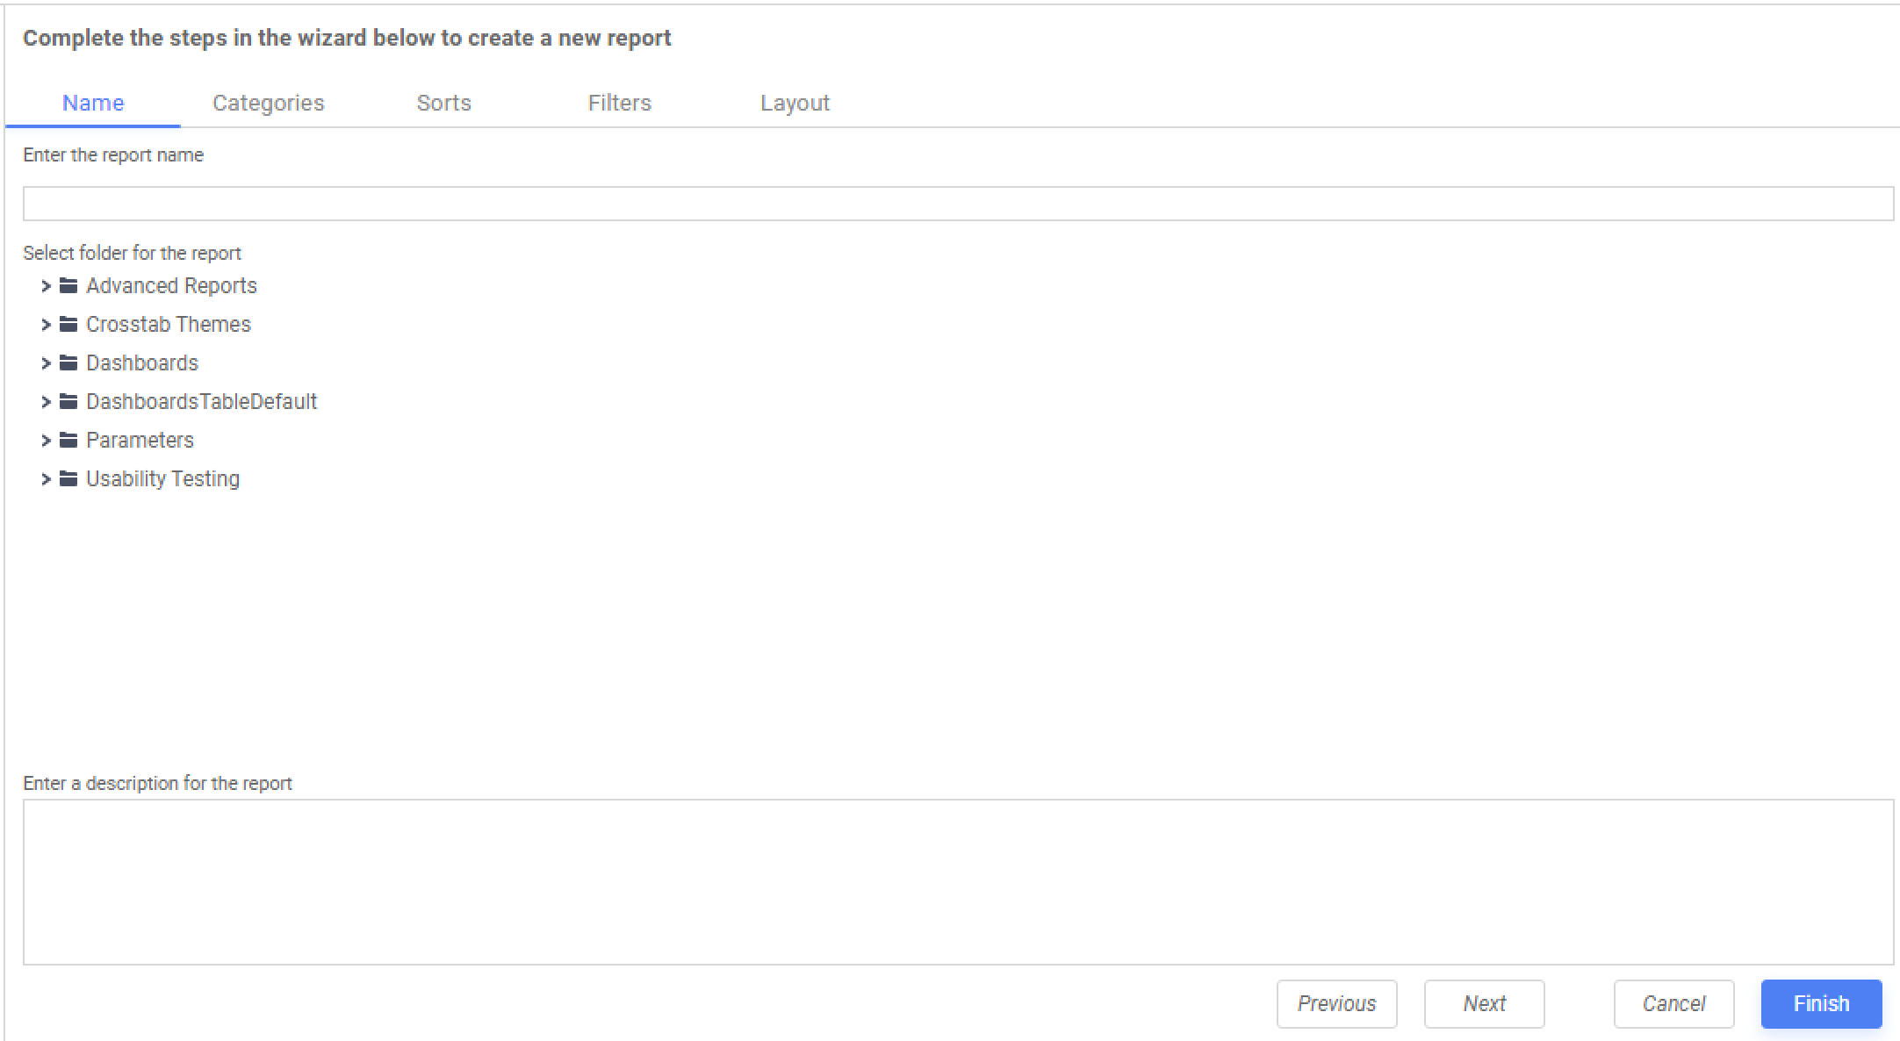Switch to the Filters tab
1900x1041 pixels.
[619, 103]
